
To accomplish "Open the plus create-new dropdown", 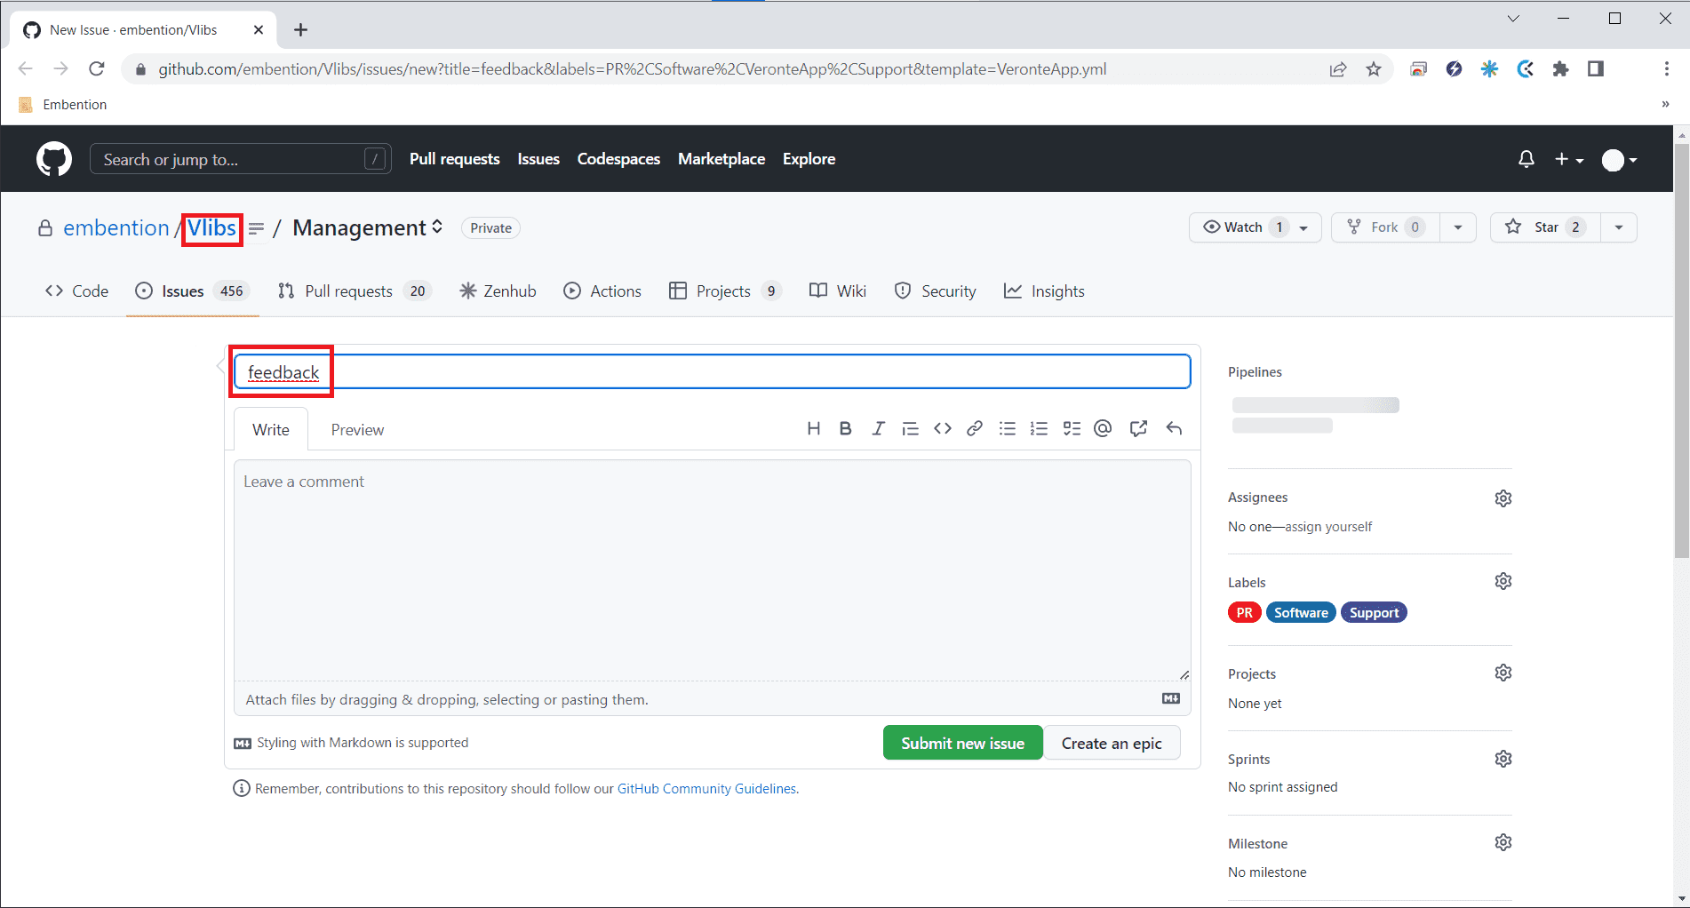I will [1569, 160].
